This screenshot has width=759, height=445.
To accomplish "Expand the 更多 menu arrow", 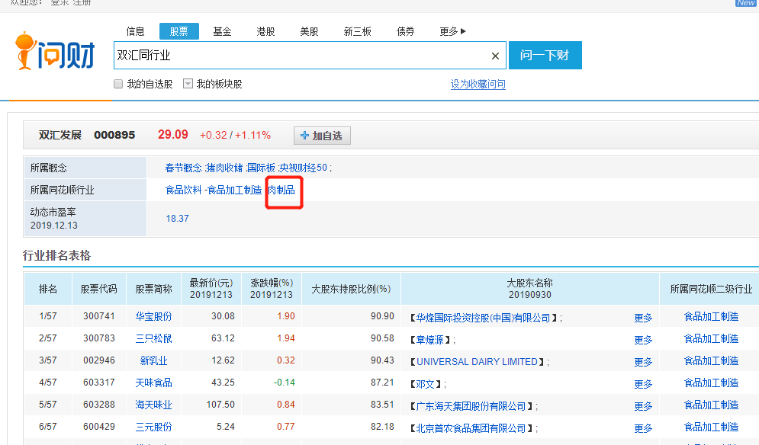I will [463, 31].
